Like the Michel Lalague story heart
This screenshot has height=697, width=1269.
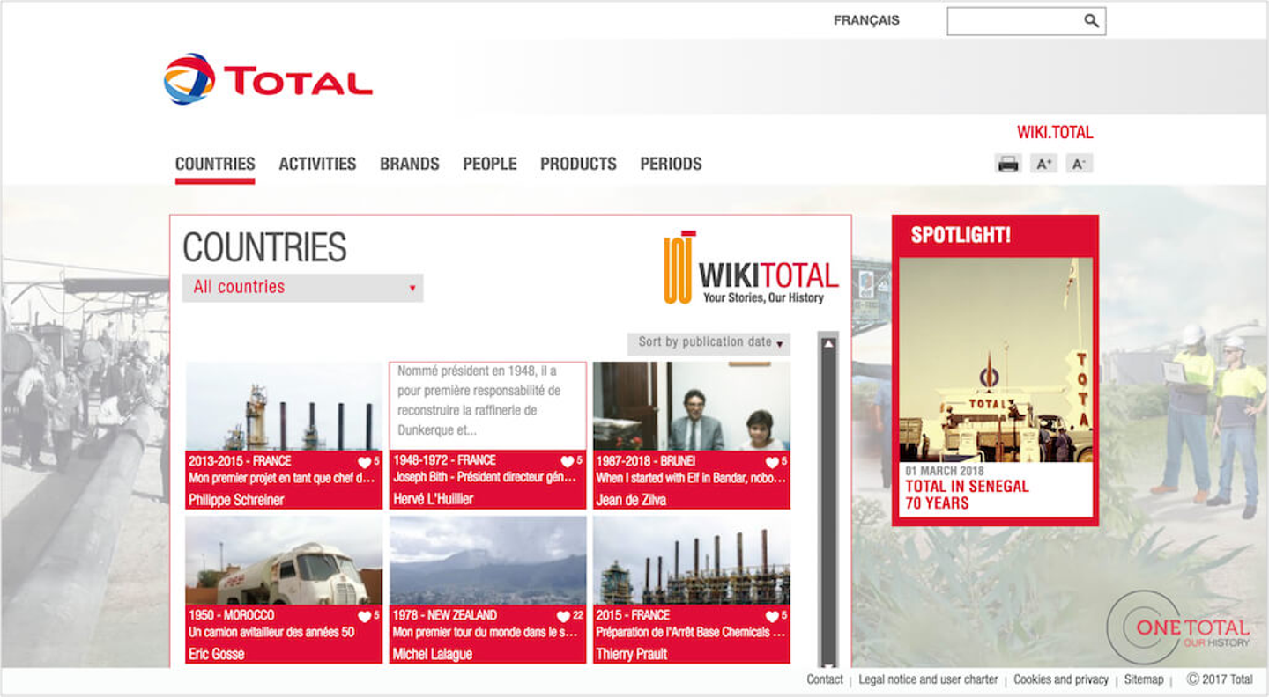[x=563, y=617]
